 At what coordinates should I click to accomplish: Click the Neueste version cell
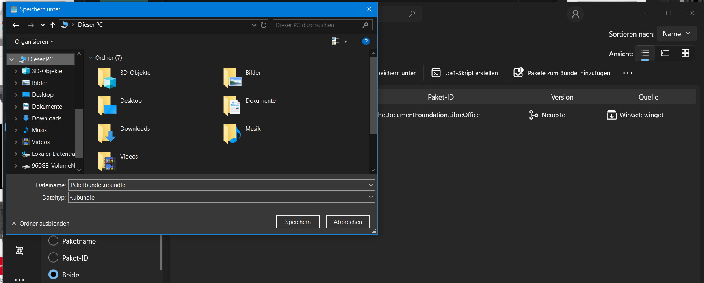point(547,115)
